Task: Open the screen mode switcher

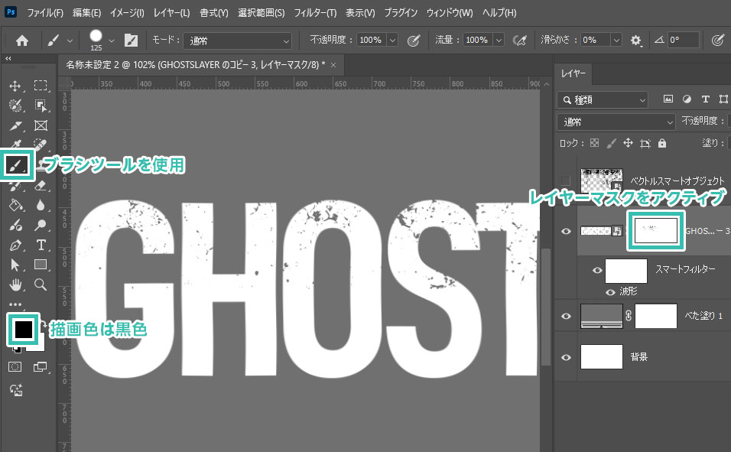Action: [41, 367]
